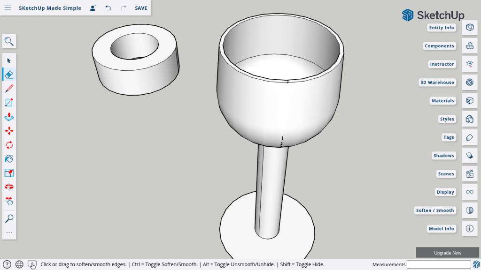The width and height of the screenshot is (481, 270).
Task: Select the Eraser tool in left toolbar
Action: pyautogui.click(x=9, y=74)
